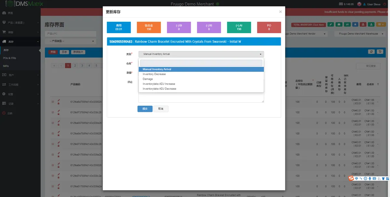Click the blue lock toolbar icon
The image size is (390, 197).
click(x=355, y=24)
